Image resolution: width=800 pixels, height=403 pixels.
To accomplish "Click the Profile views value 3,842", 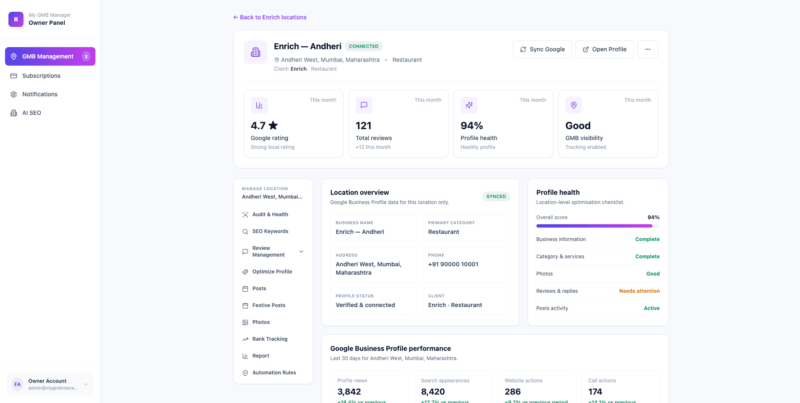I will [x=349, y=392].
